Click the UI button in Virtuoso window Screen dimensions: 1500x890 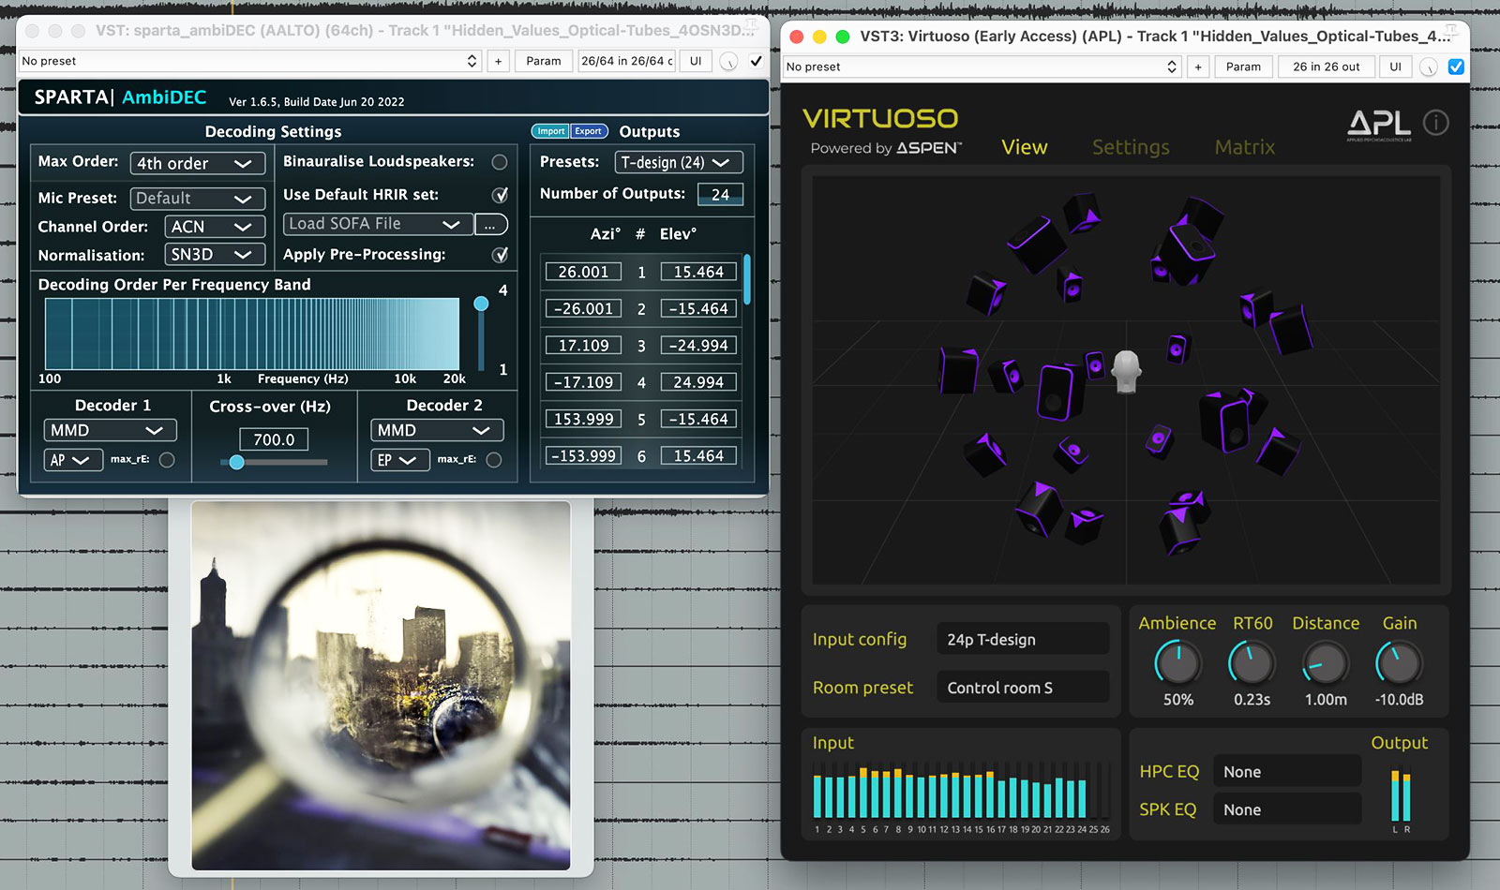[x=1395, y=67]
